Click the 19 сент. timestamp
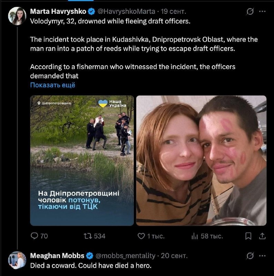The height and width of the screenshot is (276, 274). pos(174,11)
